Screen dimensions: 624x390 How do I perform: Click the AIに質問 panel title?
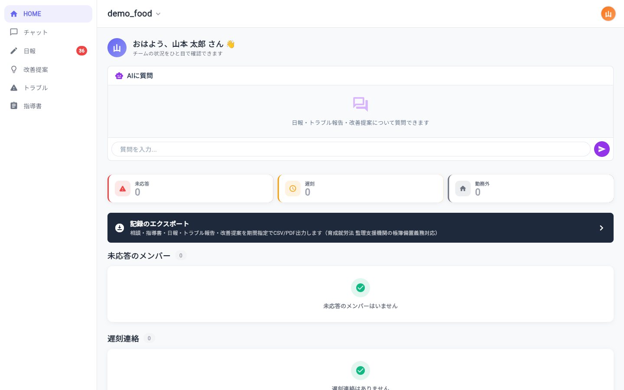[x=140, y=76]
